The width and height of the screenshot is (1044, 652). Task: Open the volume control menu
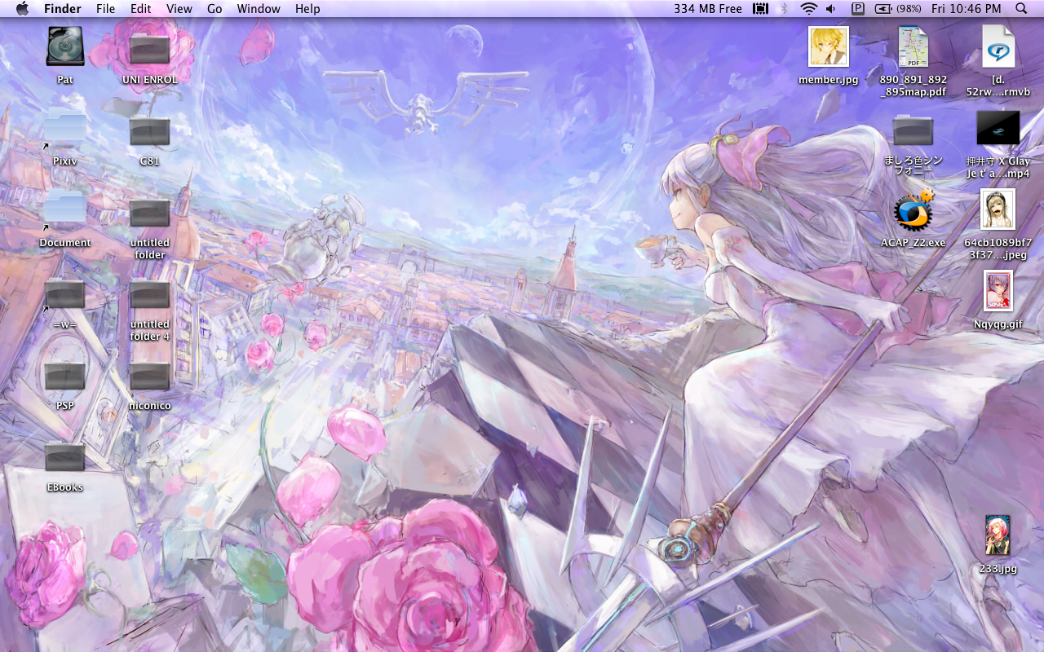pos(831,9)
